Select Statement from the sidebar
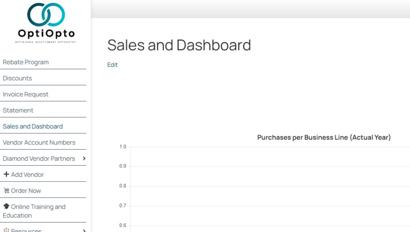The width and height of the screenshot is (410, 232). 18,110
